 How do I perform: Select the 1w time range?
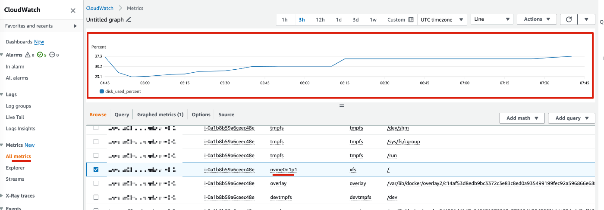click(x=373, y=20)
